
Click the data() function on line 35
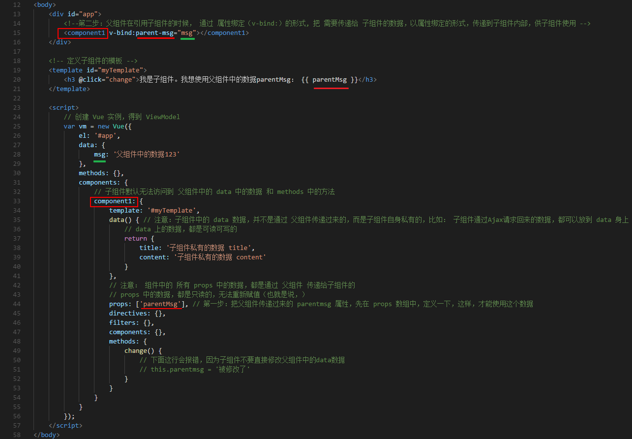[x=120, y=220]
